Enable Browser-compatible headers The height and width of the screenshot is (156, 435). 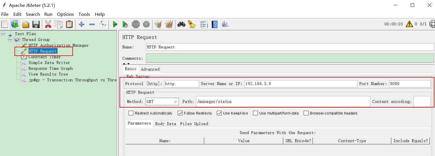tap(306, 113)
